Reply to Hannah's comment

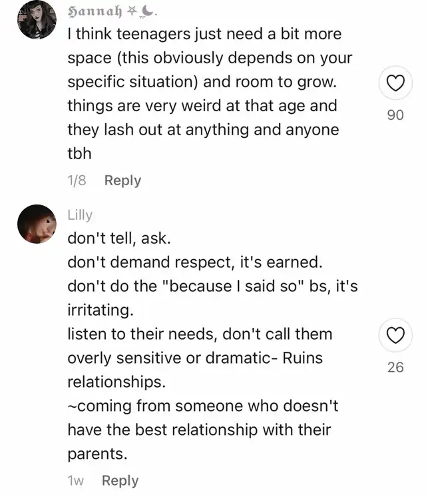click(x=123, y=181)
